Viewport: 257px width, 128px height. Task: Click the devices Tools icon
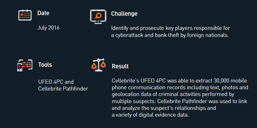click(25, 65)
